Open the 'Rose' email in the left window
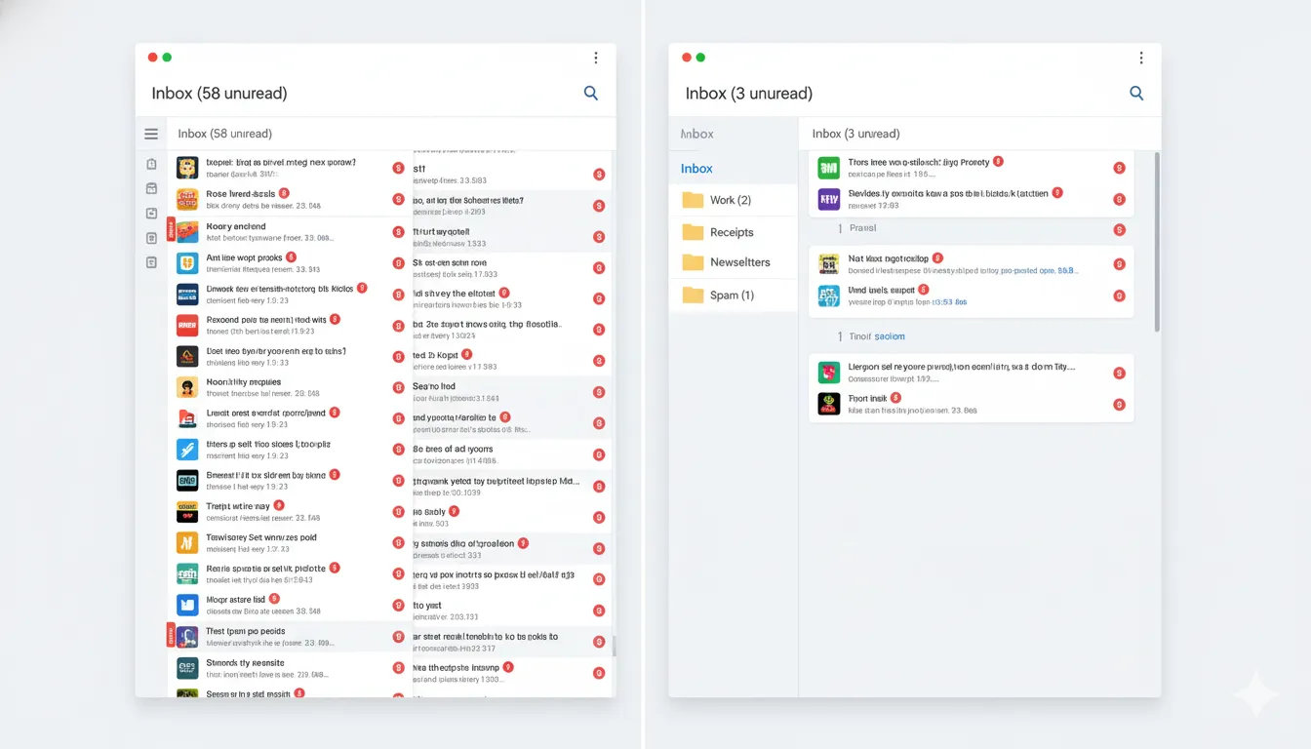Viewport: 1311px width, 749px height. 292,200
